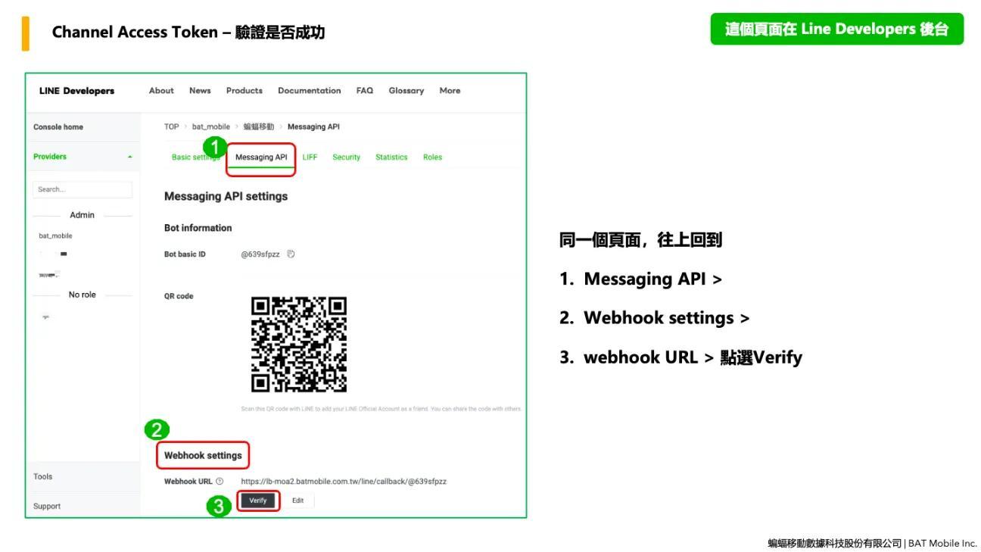Click the Webhook URL help icon

(220, 482)
